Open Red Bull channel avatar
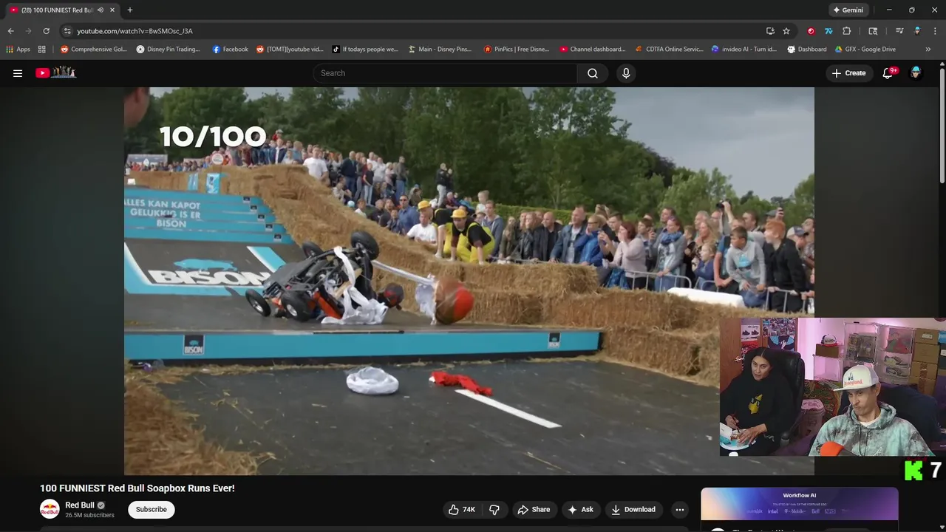This screenshot has width=946, height=532. click(x=50, y=509)
